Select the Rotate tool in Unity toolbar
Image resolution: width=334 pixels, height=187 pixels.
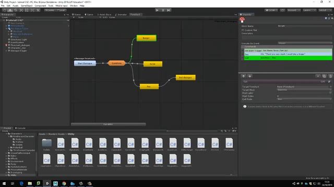(x=16, y=10)
